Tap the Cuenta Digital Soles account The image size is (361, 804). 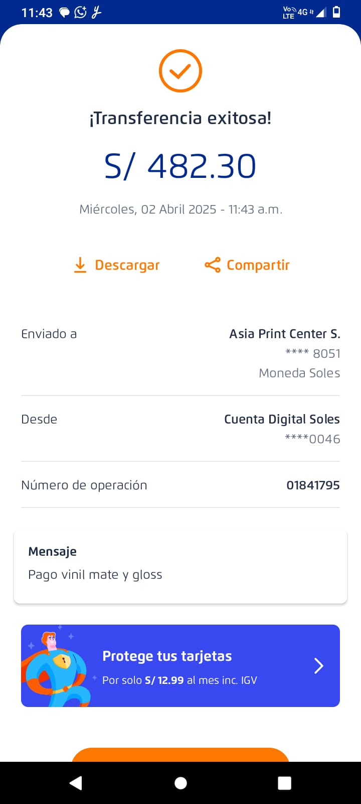pos(282,419)
